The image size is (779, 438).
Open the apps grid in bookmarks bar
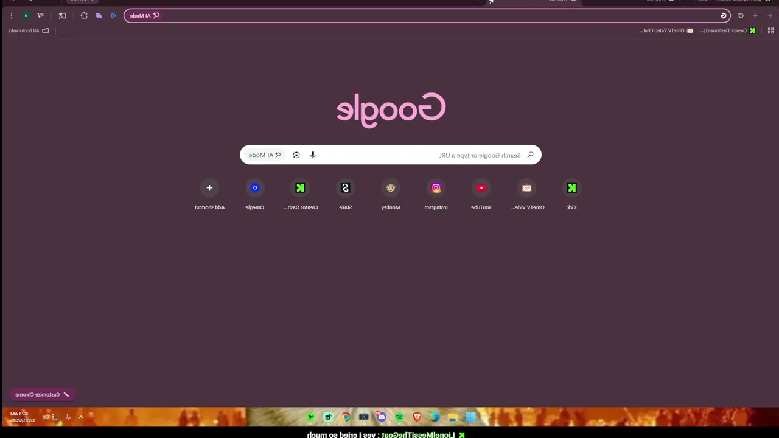click(770, 30)
